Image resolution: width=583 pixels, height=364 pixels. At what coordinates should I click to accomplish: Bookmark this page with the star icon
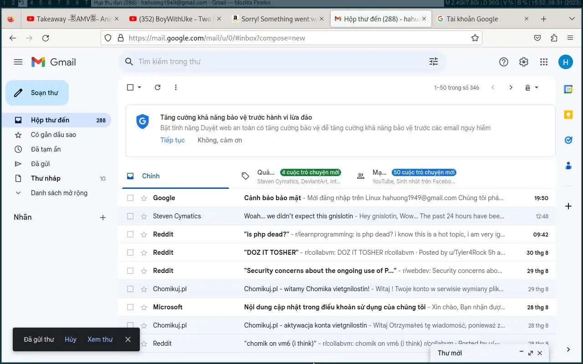point(475,38)
